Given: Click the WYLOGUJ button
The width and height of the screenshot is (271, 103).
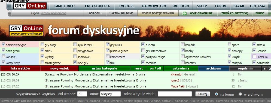Looking at the screenshot, I should tap(95, 13).
